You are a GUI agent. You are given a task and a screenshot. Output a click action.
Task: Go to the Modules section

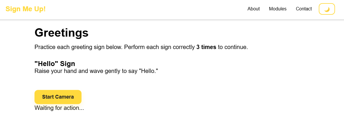(278, 9)
